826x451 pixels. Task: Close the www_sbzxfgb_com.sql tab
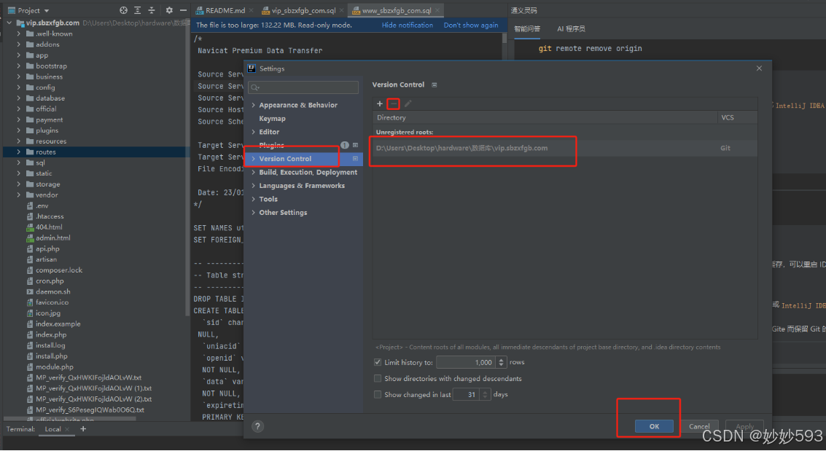click(x=437, y=10)
